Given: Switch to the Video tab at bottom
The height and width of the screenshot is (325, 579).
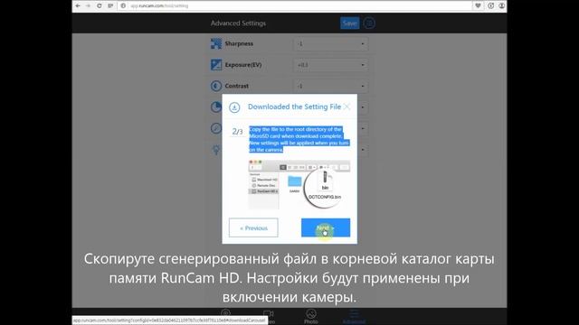Looking at the screenshot, I should (x=269, y=316).
